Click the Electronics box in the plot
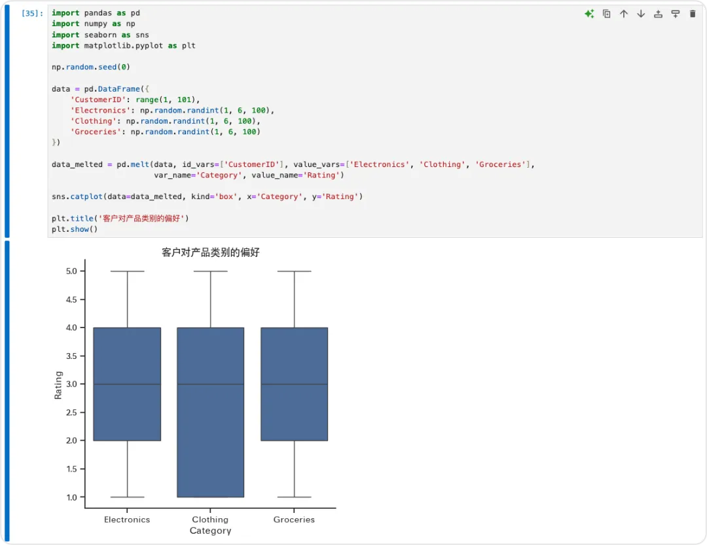 tap(127, 384)
